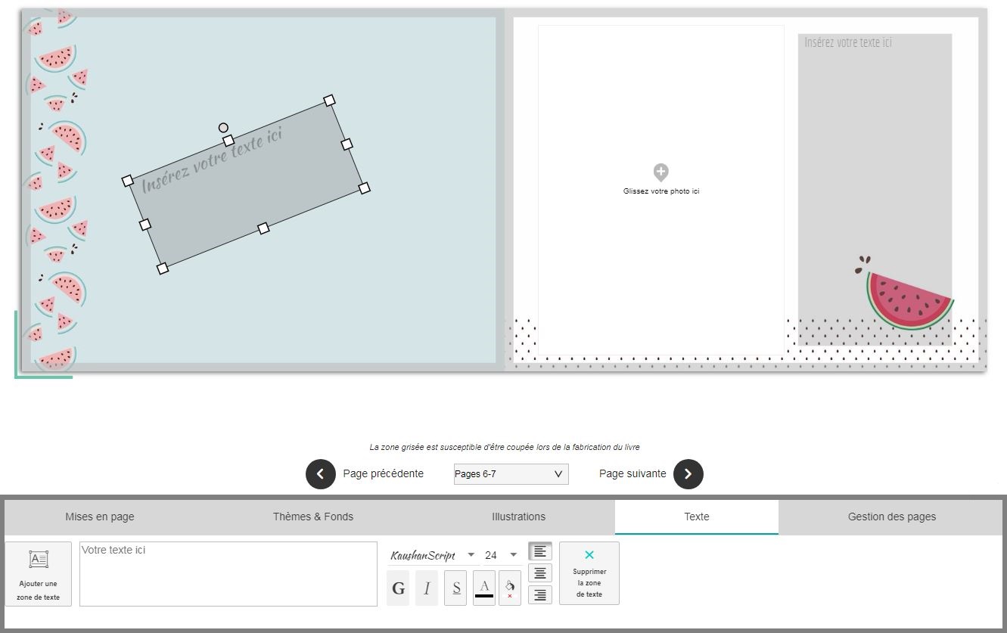Switch to the Thèmes & Fonds tab
The image size is (1007, 633).
pyautogui.click(x=313, y=517)
